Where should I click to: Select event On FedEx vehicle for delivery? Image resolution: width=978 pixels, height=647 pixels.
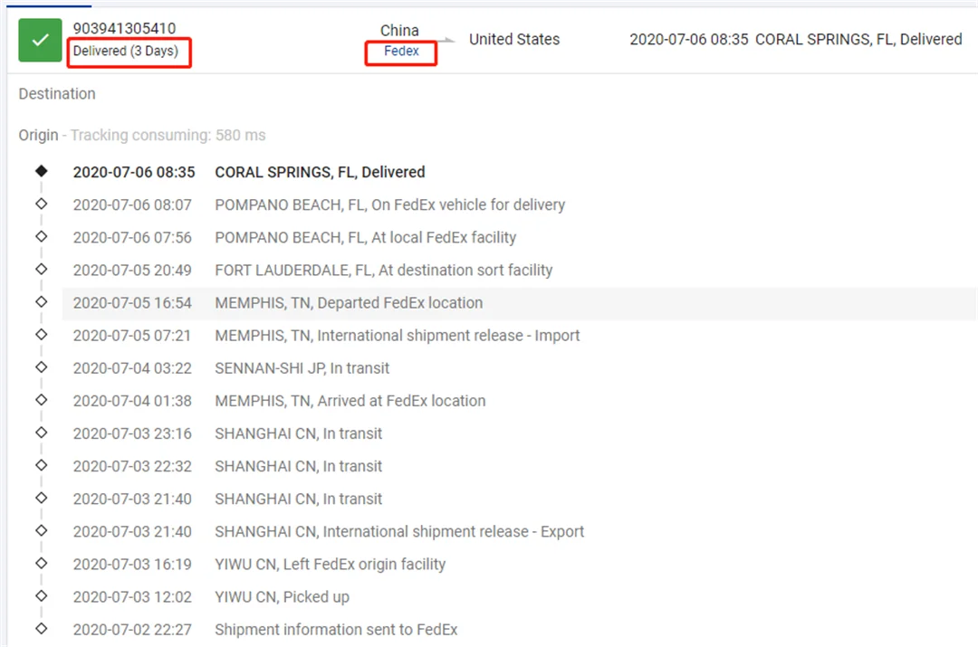pyautogui.click(x=389, y=205)
